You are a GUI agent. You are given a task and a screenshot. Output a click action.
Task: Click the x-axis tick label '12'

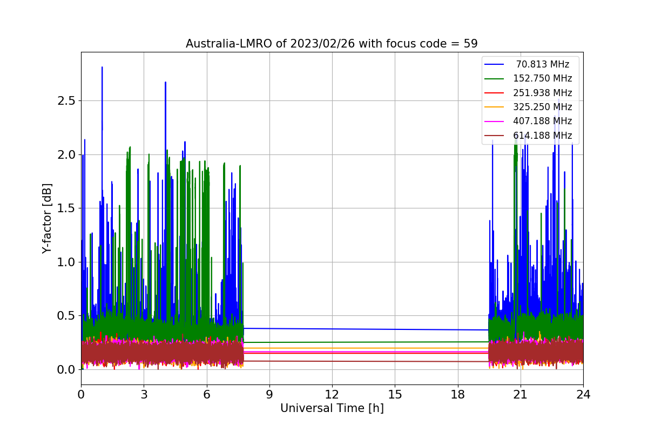[332, 395]
